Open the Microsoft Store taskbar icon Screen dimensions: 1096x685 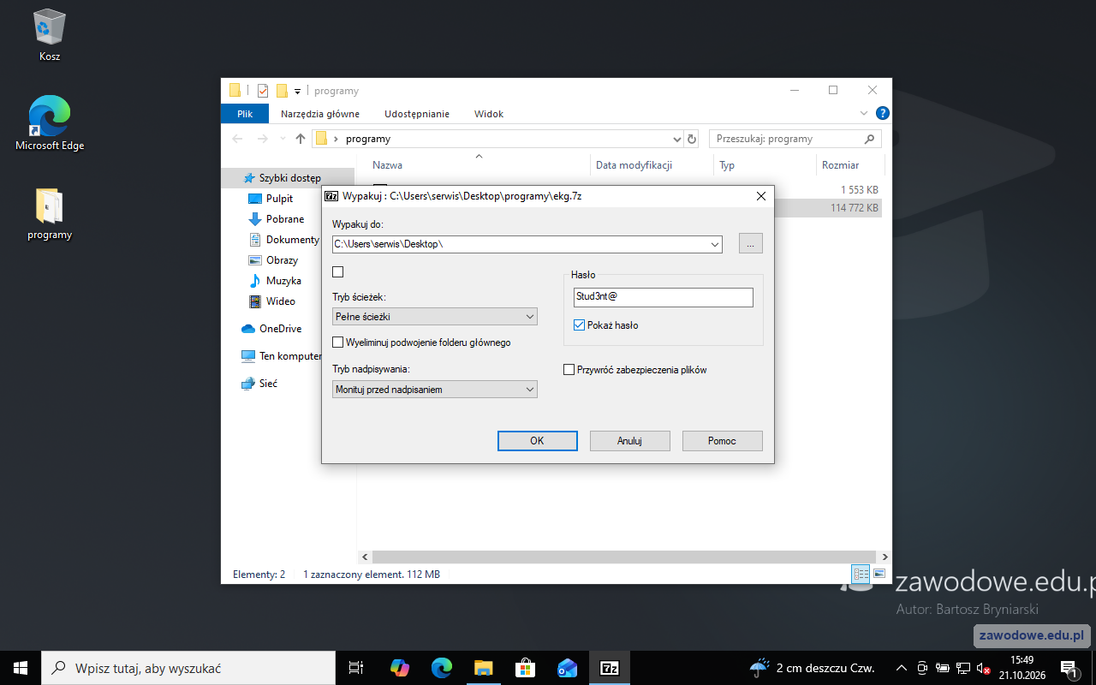point(526,668)
